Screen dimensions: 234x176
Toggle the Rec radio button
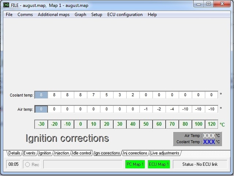(x=27, y=165)
